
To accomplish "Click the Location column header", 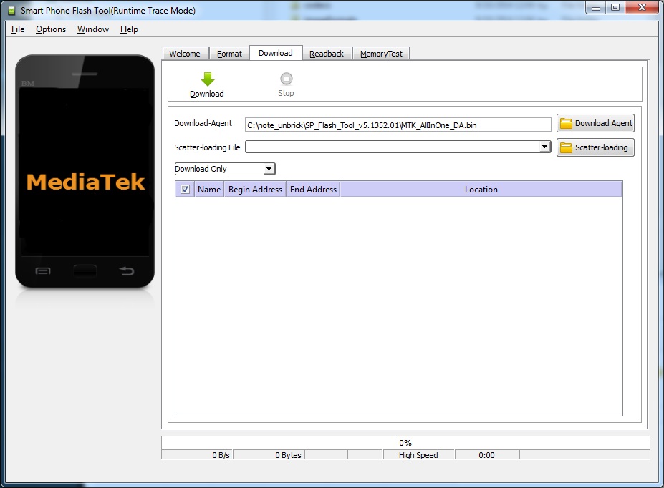I will click(x=481, y=190).
